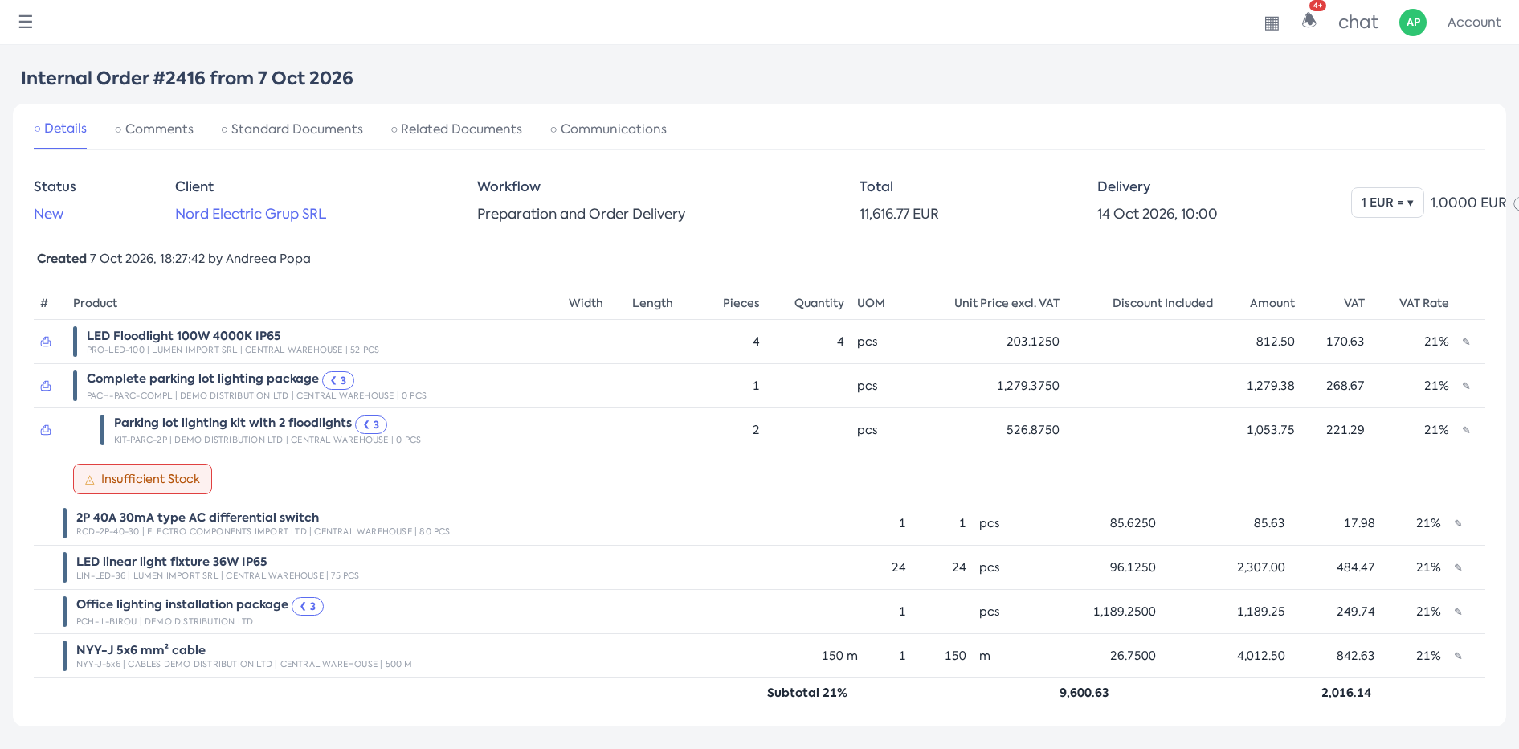
Task: Open the chat panel
Action: click(1358, 23)
